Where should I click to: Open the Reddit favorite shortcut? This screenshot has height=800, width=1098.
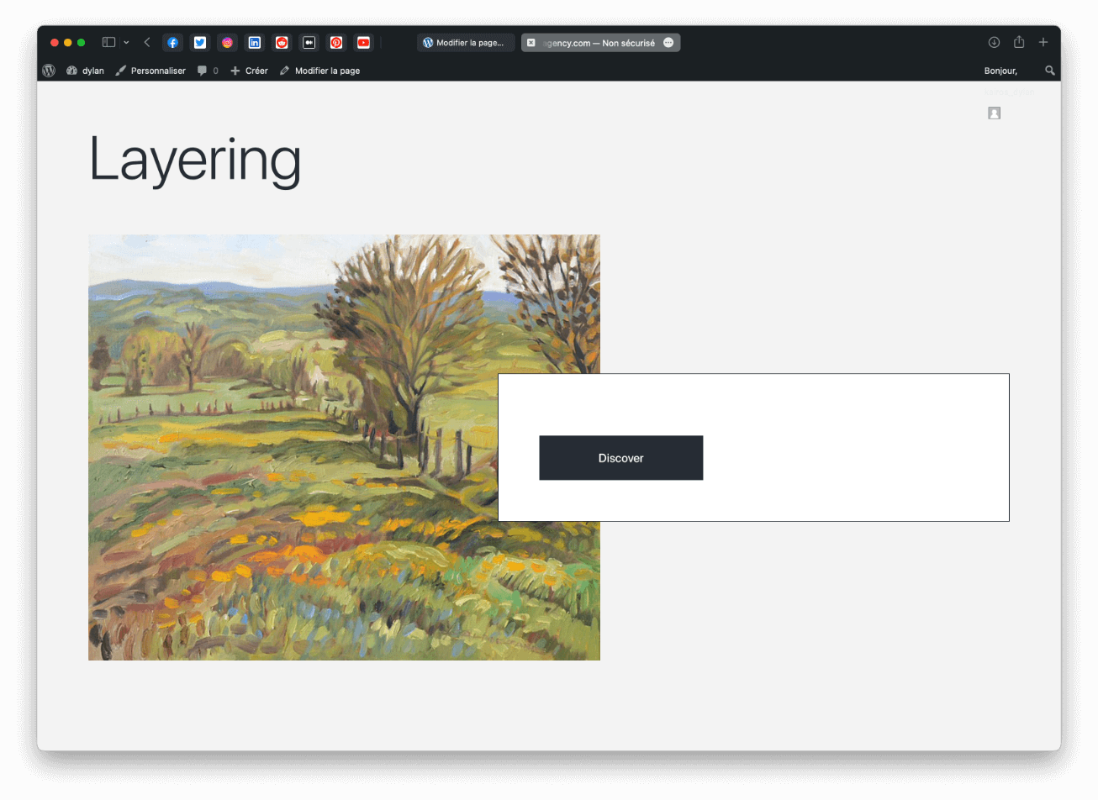coord(282,42)
